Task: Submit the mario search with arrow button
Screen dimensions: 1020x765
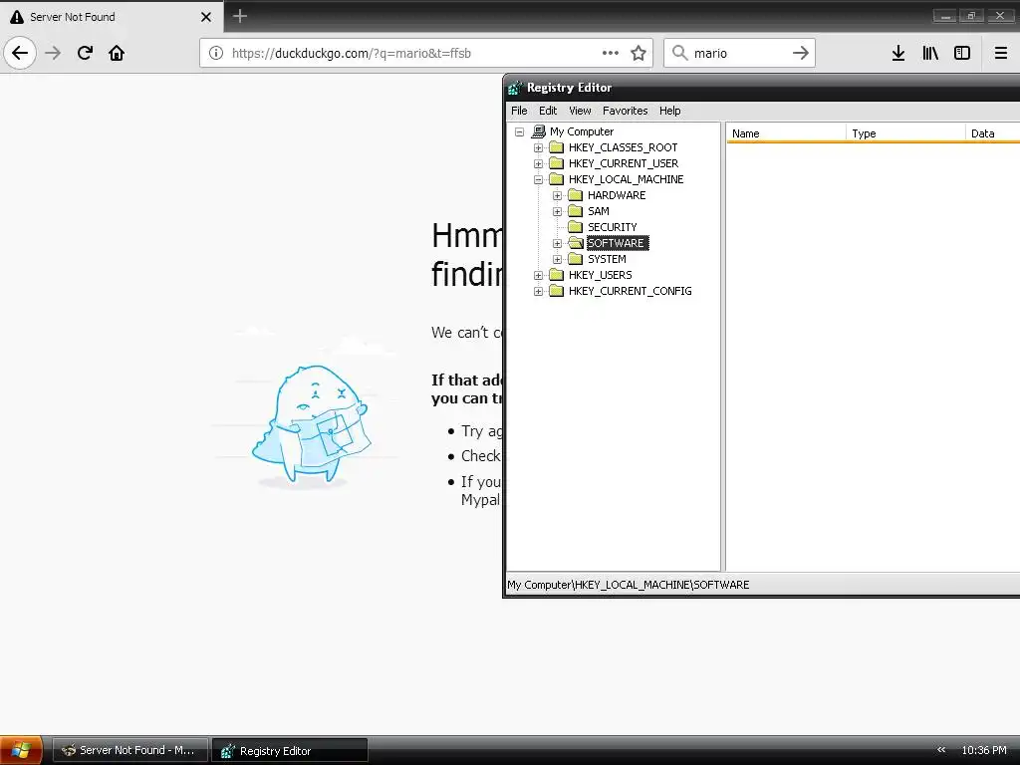Action: click(801, 53)
